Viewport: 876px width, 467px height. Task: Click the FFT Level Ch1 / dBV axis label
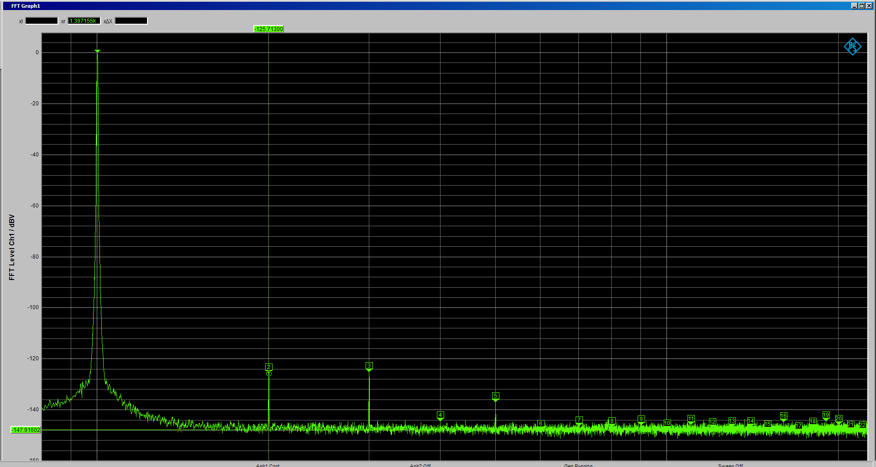coord(12,248)
